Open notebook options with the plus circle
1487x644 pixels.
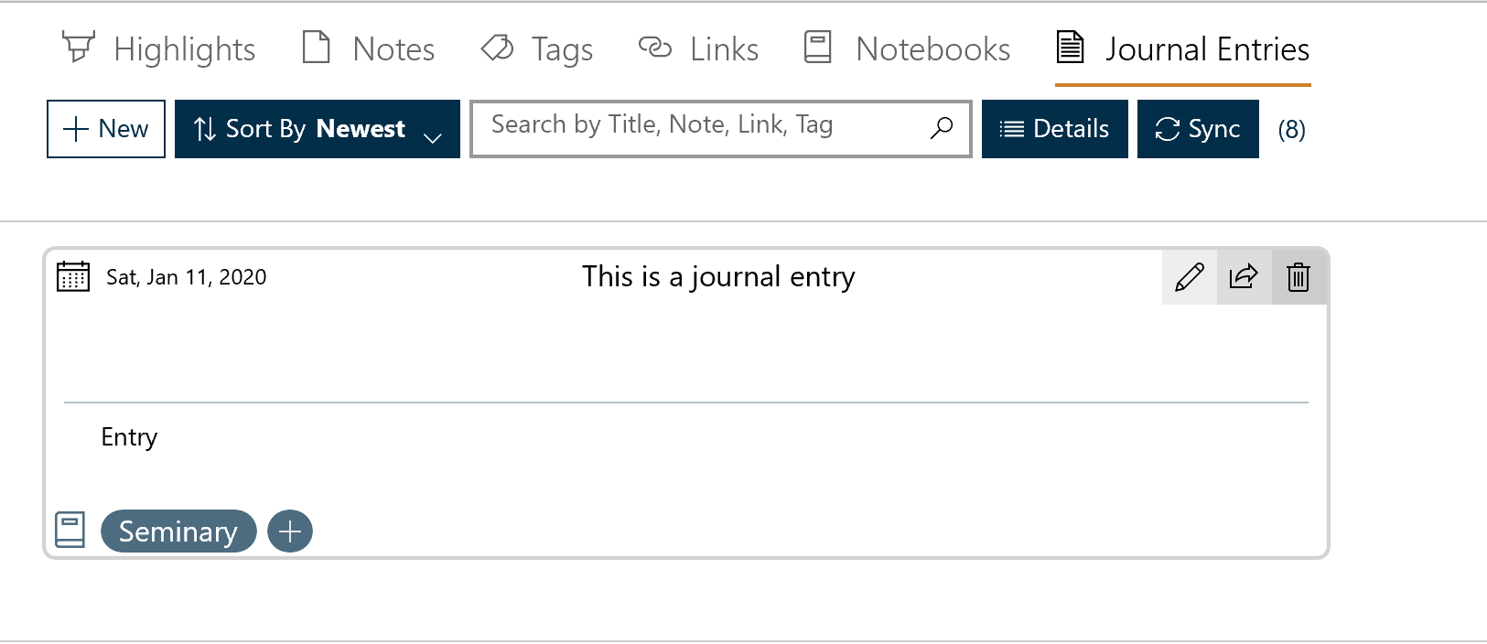pos(290,531)
